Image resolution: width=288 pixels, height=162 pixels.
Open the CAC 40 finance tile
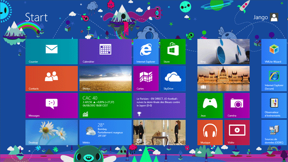(105, 106)
